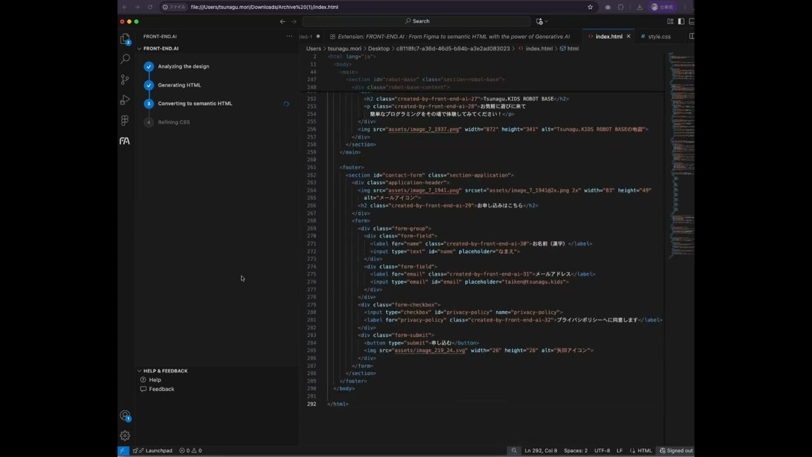Screen dimensions: 812x457
Task: Select the Refining CSS step
Action: pyautogui.click(x=174, y=122)
